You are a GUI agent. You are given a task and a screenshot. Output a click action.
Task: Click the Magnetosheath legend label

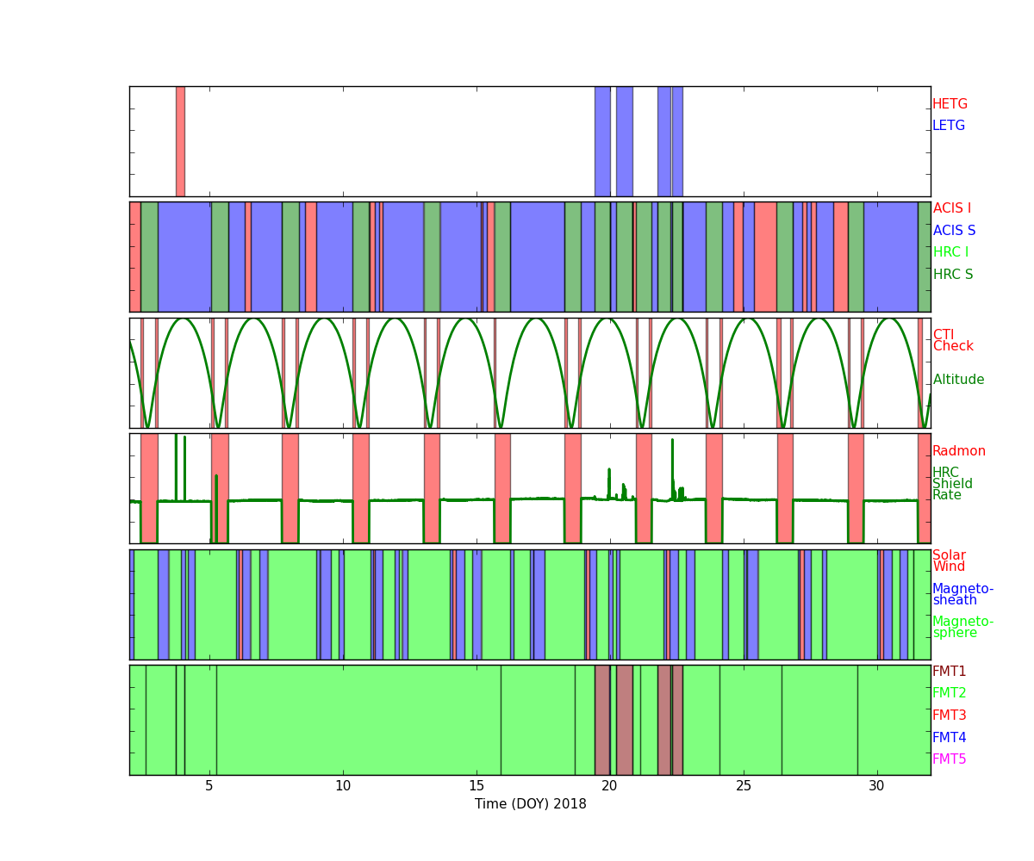click(962, 595)
